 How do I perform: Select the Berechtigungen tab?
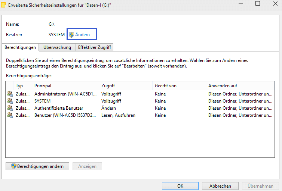(20, 47)
